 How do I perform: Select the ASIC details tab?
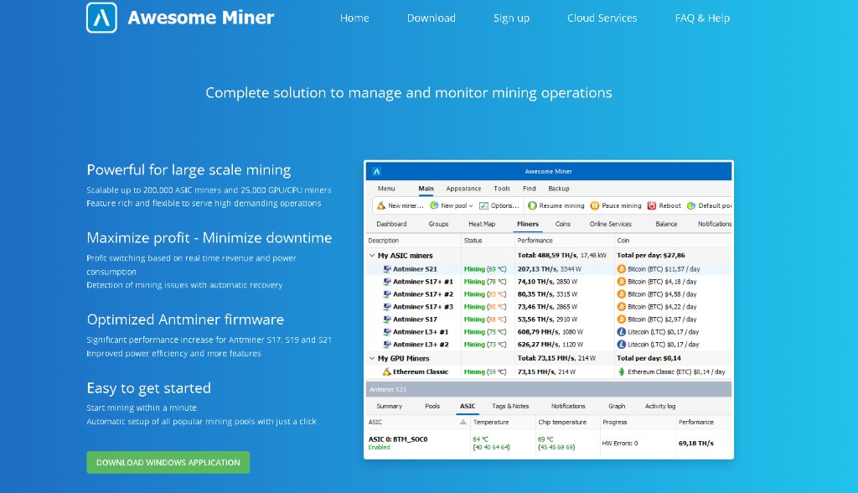pyautogui.click(x=468, y=406)
